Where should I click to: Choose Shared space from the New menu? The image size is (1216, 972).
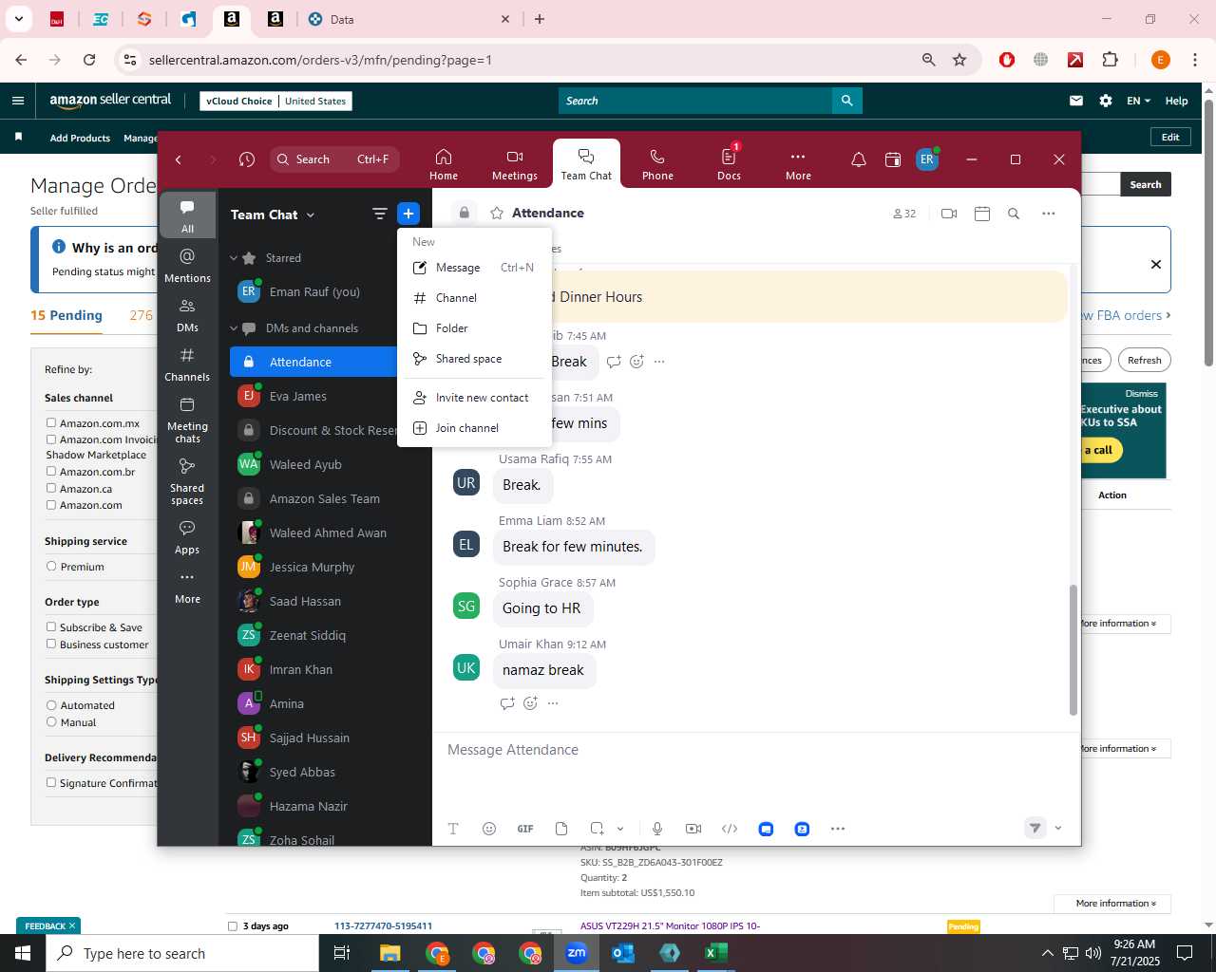[x=474, y=359]
